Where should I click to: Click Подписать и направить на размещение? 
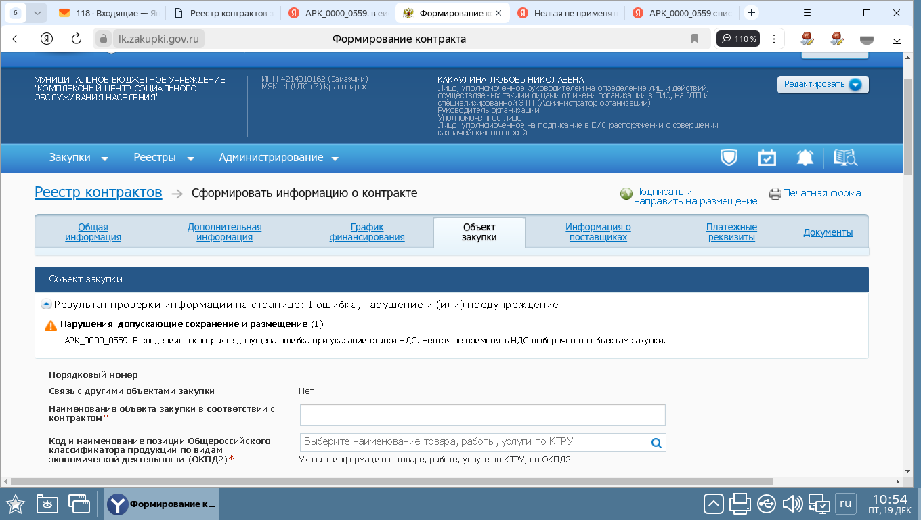point(695,196)
